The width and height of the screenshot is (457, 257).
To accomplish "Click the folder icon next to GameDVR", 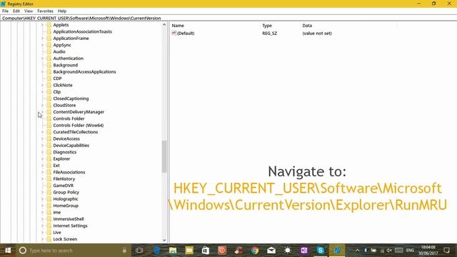I will (49, 186).
